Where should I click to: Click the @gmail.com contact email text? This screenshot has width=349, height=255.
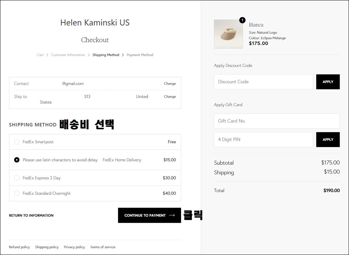point(73,84)
